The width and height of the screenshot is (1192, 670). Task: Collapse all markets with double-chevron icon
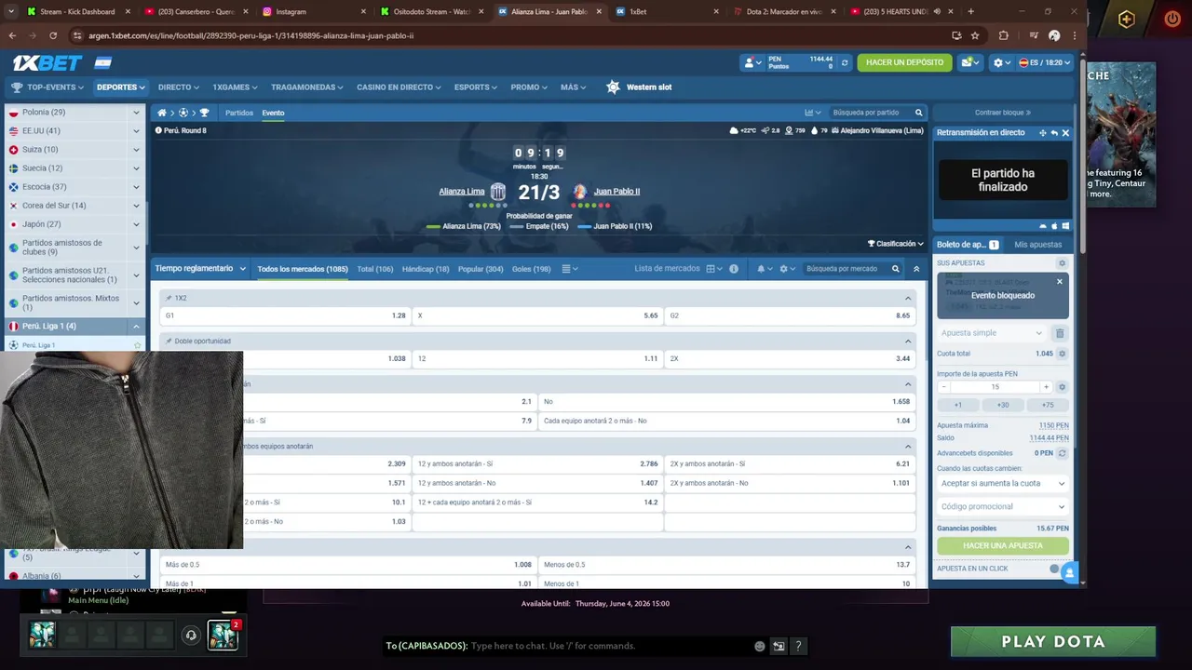916,269
